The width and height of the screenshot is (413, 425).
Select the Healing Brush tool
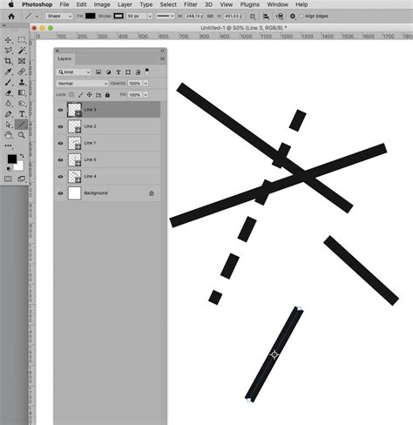click(x=22, y=71)
